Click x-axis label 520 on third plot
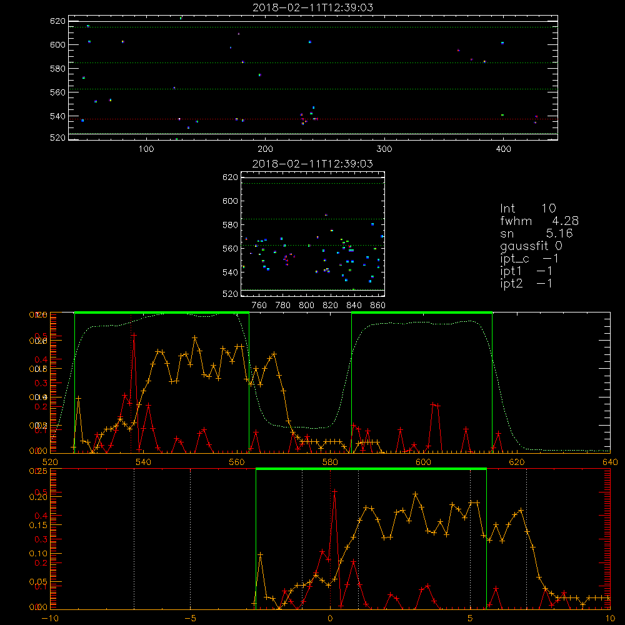The image size is (625, 625). (x=50, y=462)
